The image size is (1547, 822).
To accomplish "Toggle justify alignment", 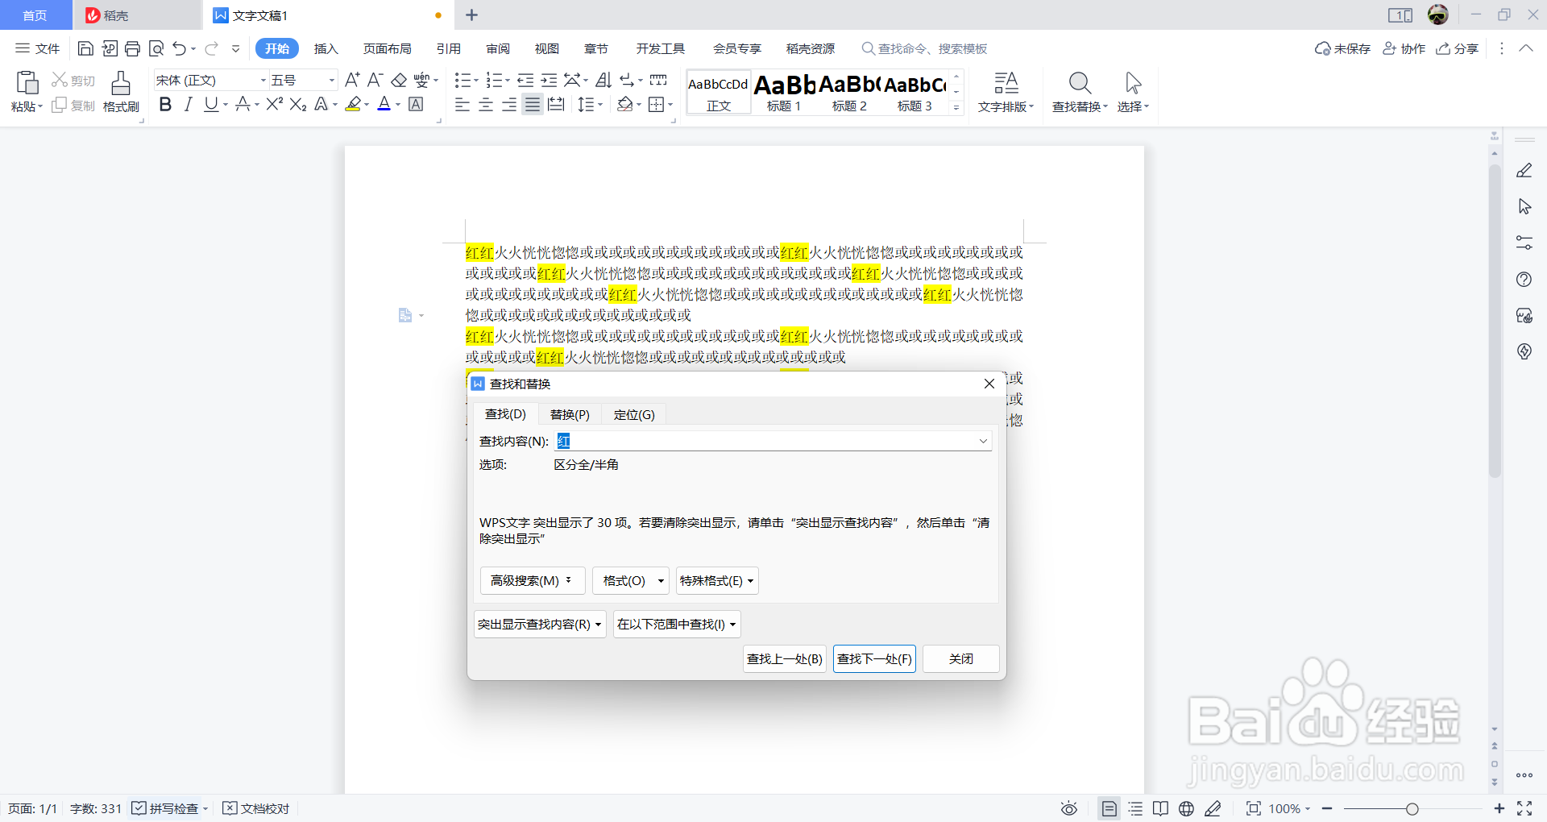I will point(533,104).
